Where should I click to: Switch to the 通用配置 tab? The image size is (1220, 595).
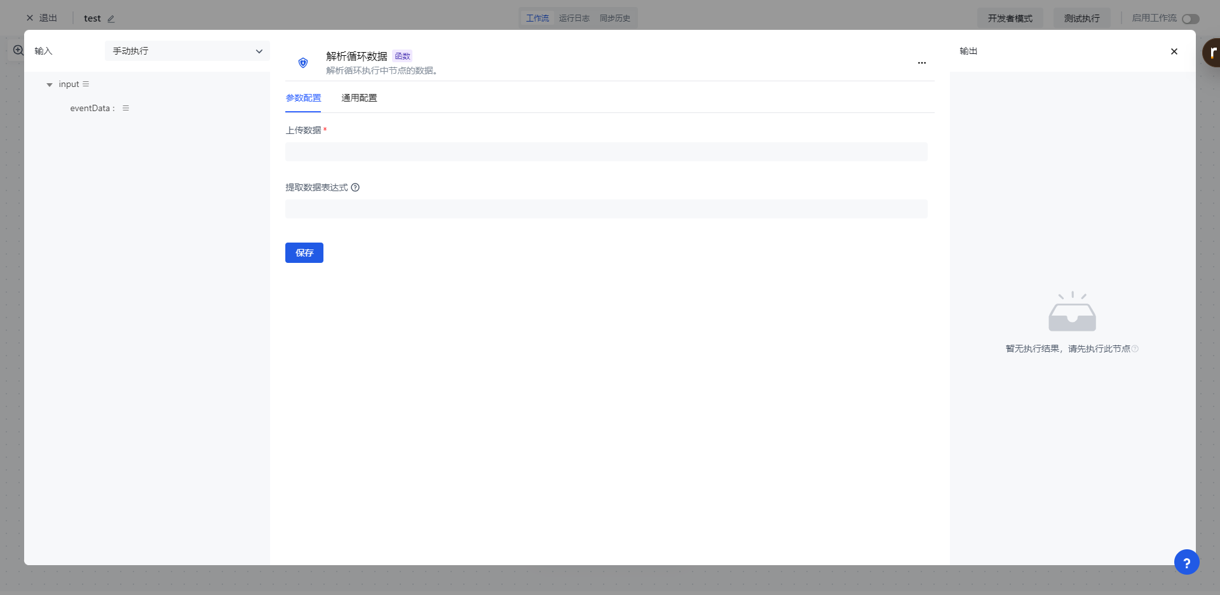click(359, 98)
